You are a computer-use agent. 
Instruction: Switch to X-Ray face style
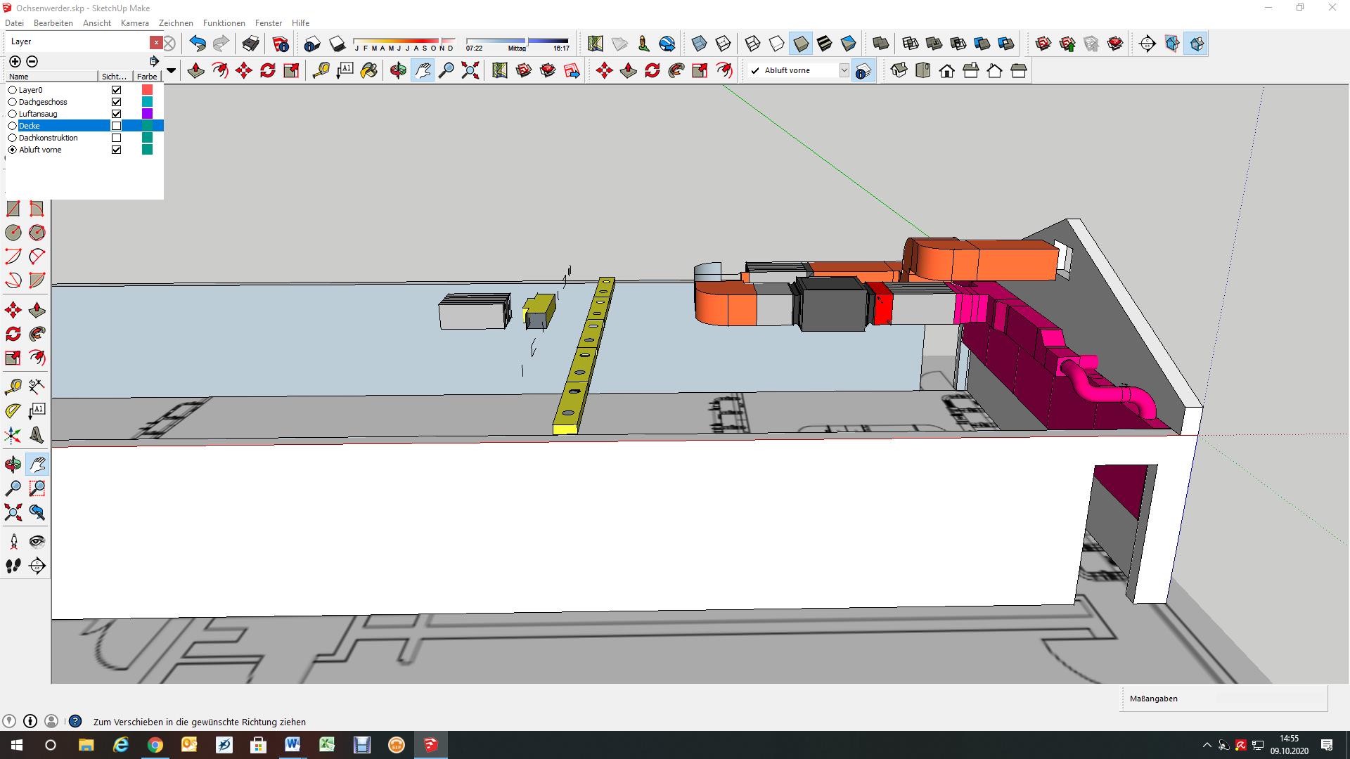pos(699,44)
